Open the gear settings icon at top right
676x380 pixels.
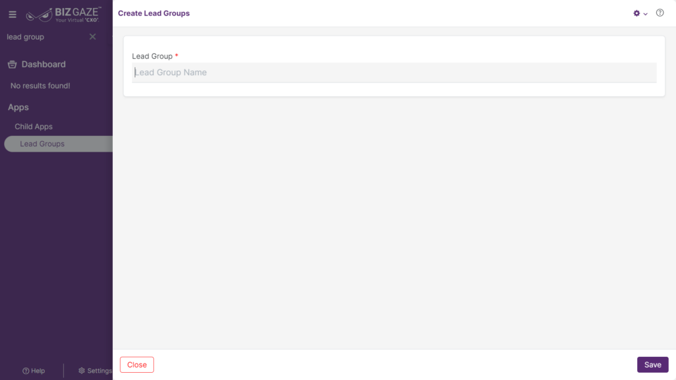(x=636, y=13)
